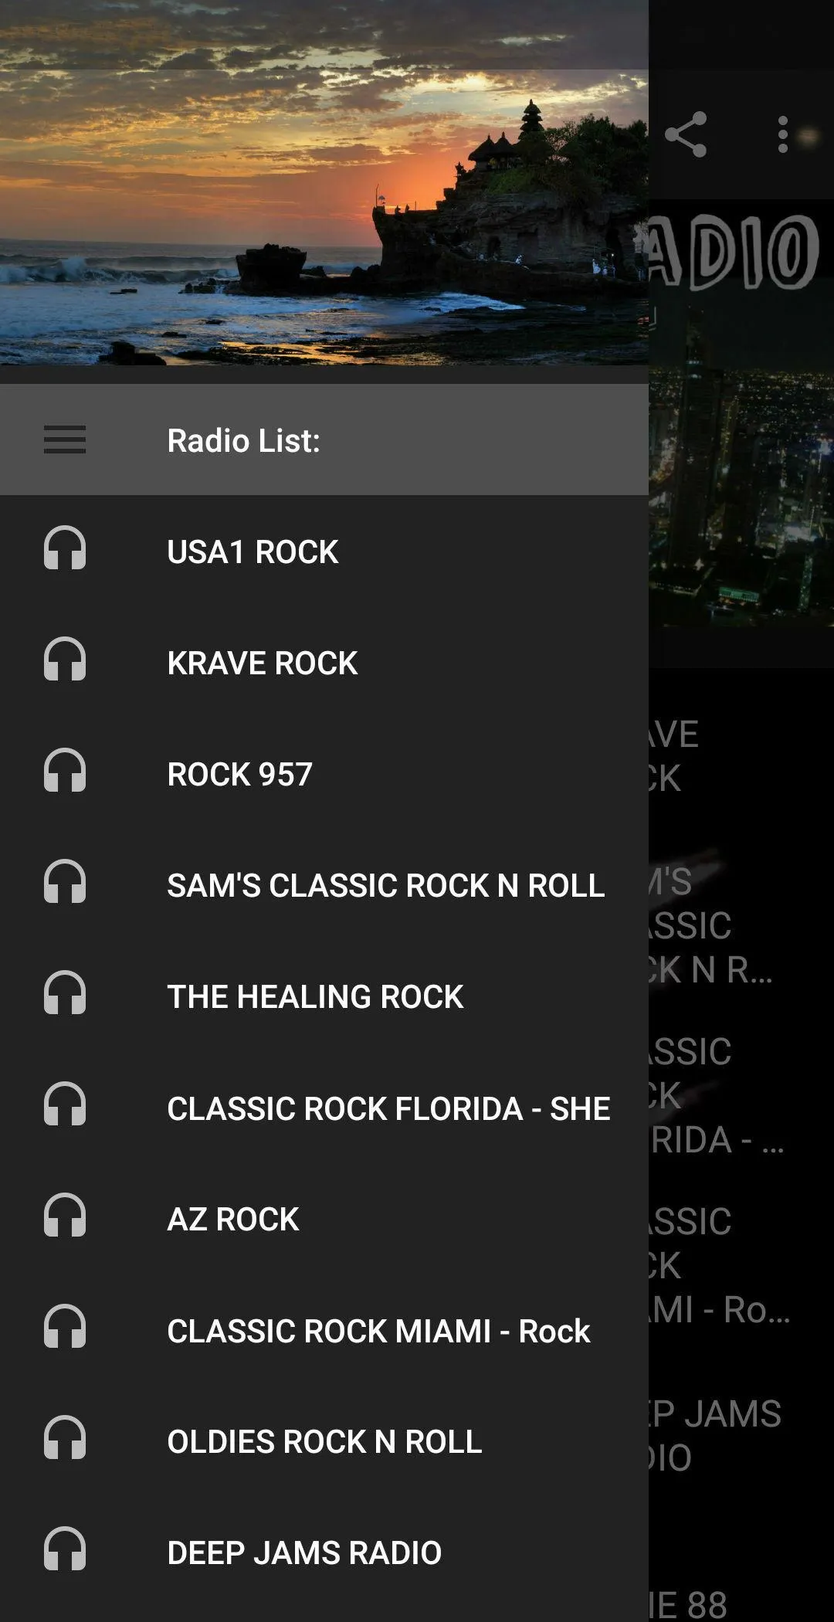
Task: Click headphone icon next to SAM'S CLASSIC ROCK
Action: pyautogui.click(x=65, y=881)
